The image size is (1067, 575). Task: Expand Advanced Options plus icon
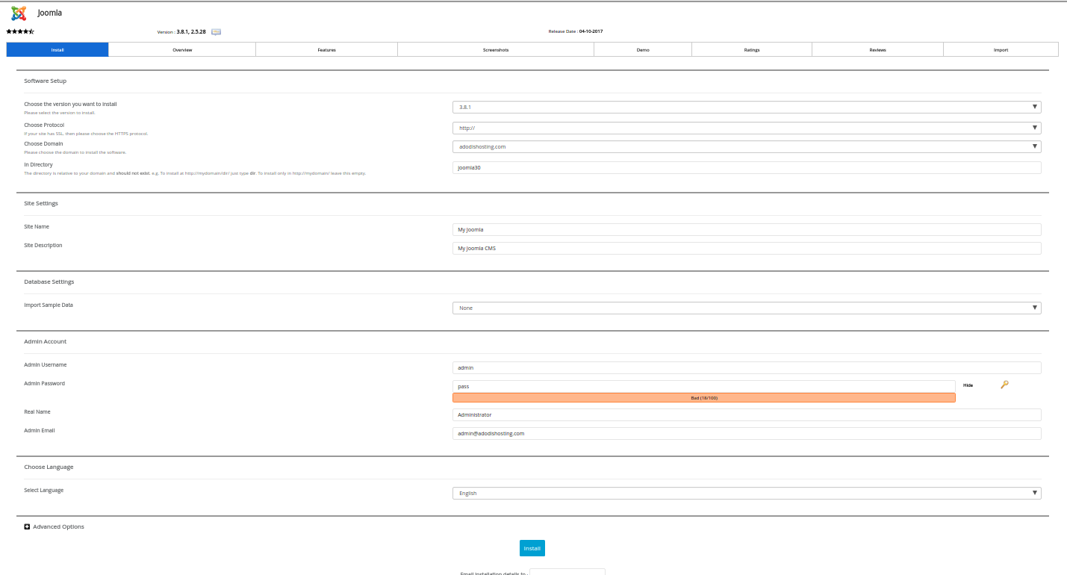coord(27,526)
